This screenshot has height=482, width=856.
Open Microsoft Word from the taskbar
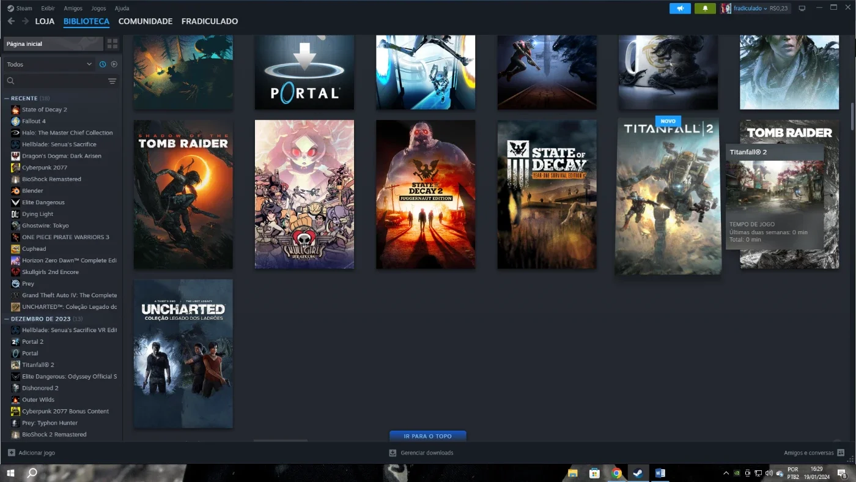[660, 473]
